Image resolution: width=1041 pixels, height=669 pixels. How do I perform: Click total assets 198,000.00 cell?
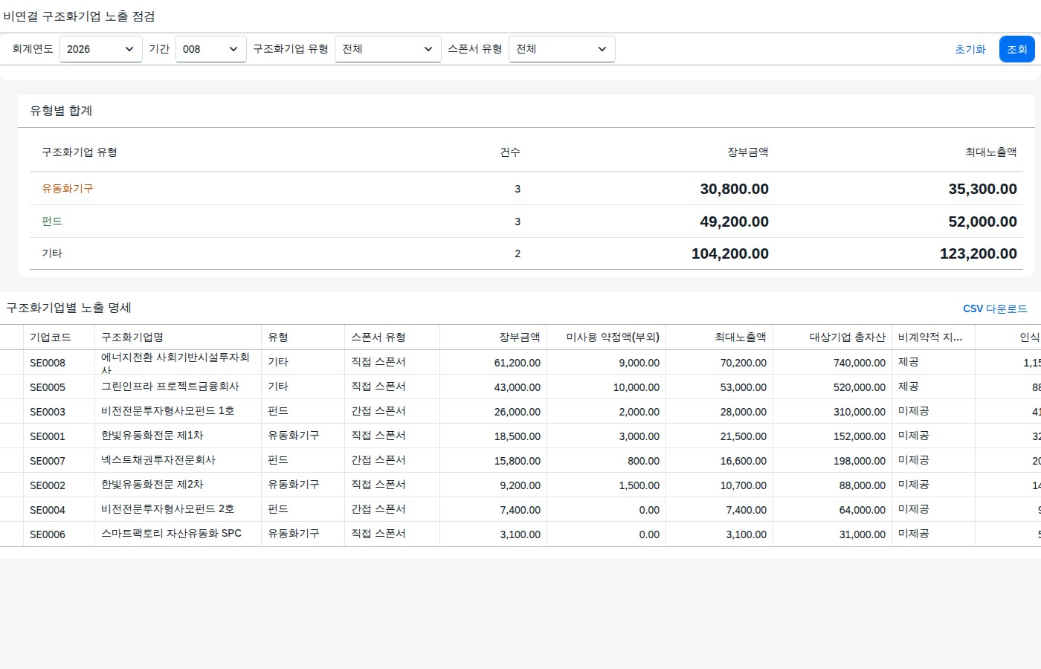tap(832, 461)
